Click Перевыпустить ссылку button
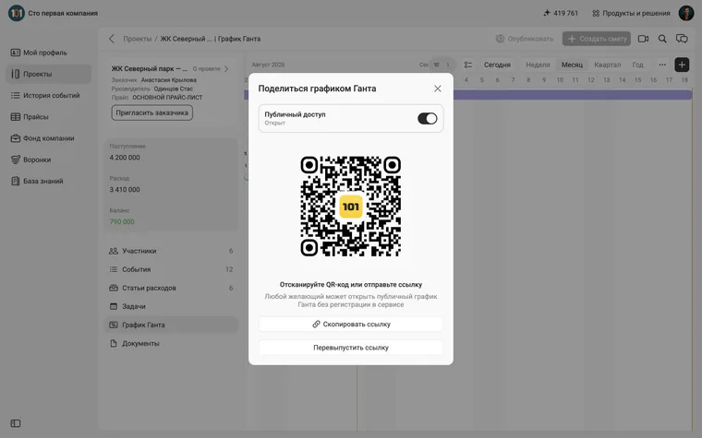The width and height of the screenshot is (702, 438). tap(351, 348)
